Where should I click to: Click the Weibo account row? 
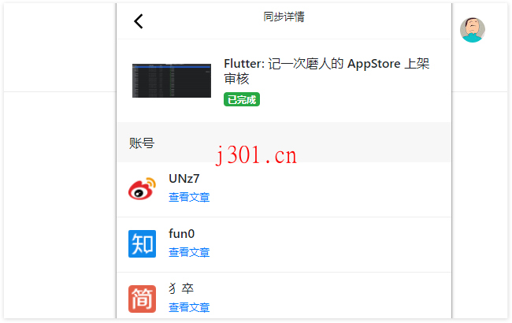pos(284,189)
